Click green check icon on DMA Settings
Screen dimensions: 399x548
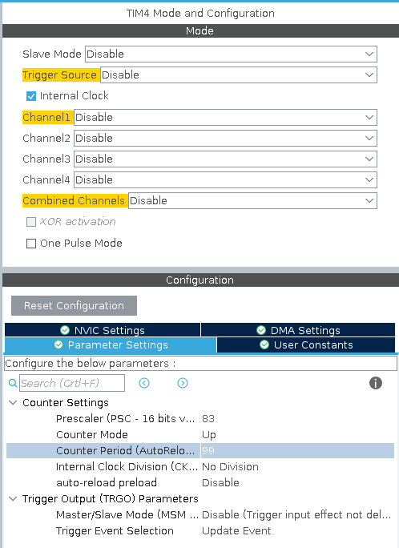(x=261, y=330)
